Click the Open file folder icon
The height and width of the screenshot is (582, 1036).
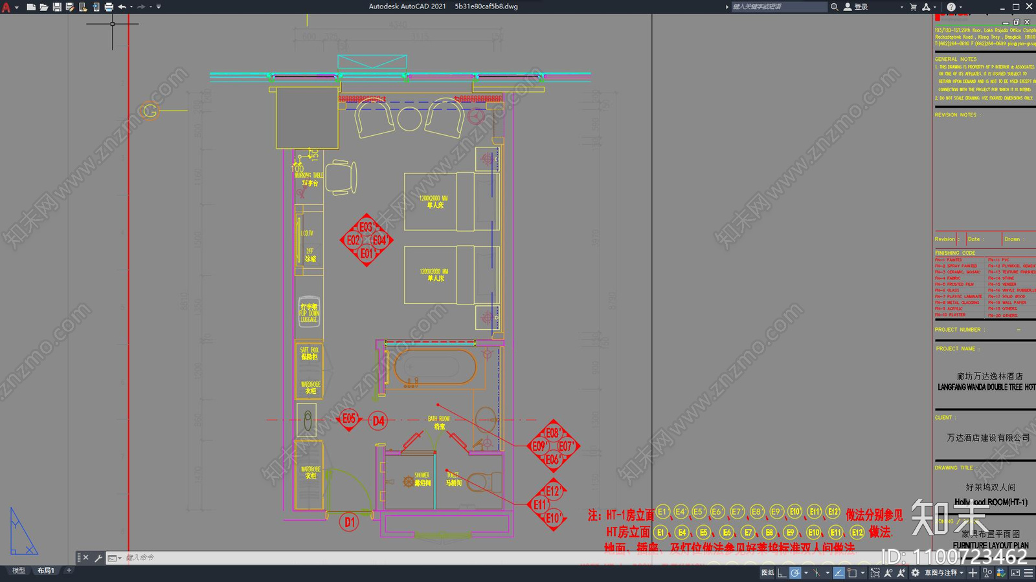(44, 6)
